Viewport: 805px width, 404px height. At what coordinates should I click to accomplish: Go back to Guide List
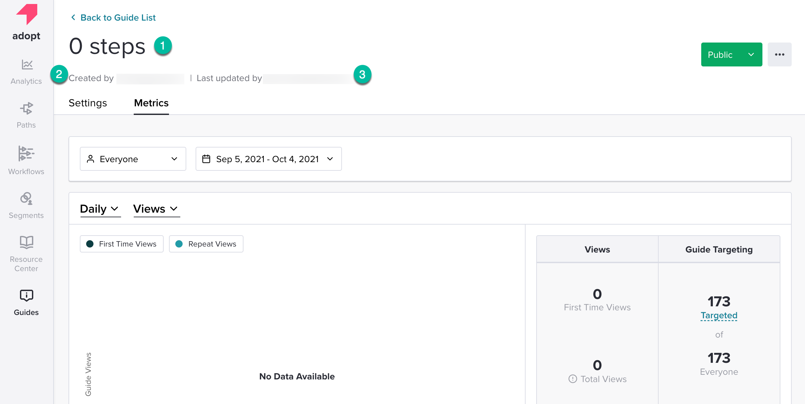(x=118, y=17)
